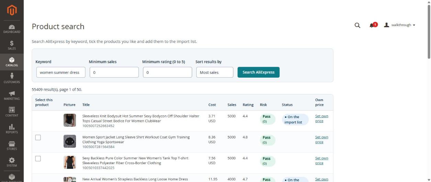Click the Risk column header
This screenshot has width=431, height=182.
point(263,105)
